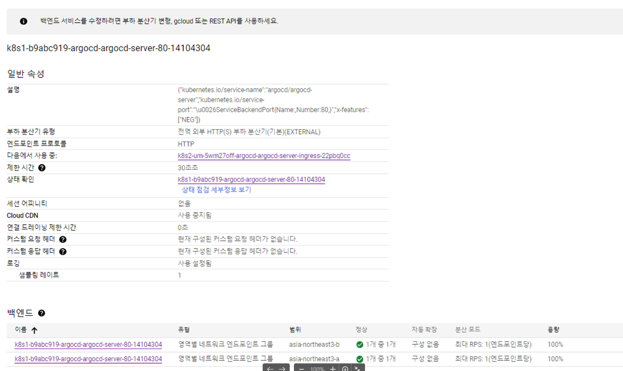The width and height of the screenshot is (623, 371).
Task: Click the info icon in the top banner
Action: click(24, 21)
